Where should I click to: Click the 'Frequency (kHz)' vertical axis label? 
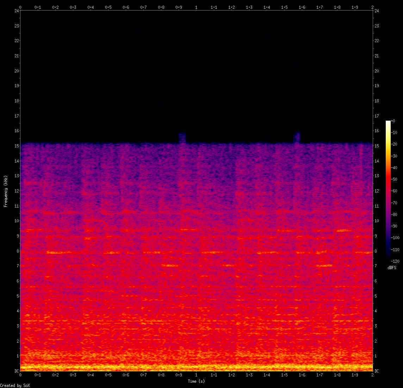pyautogui.click(x=6, y=191)
